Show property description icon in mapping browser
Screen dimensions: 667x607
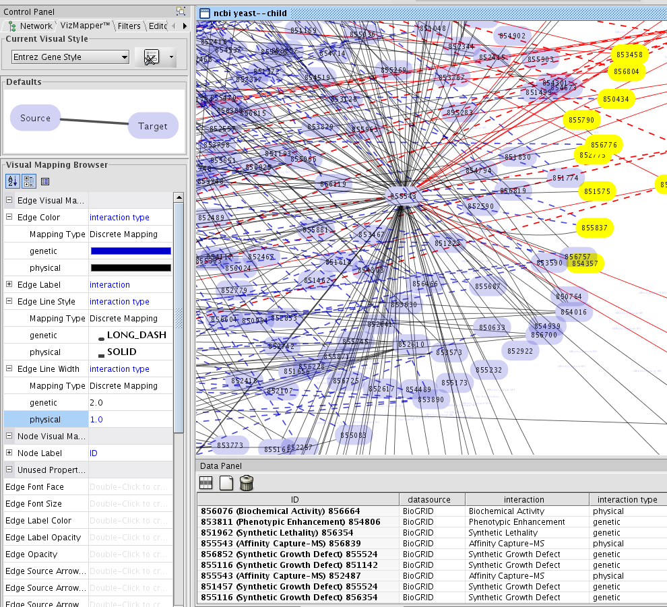pyautogui.click(x=45, y=182)
